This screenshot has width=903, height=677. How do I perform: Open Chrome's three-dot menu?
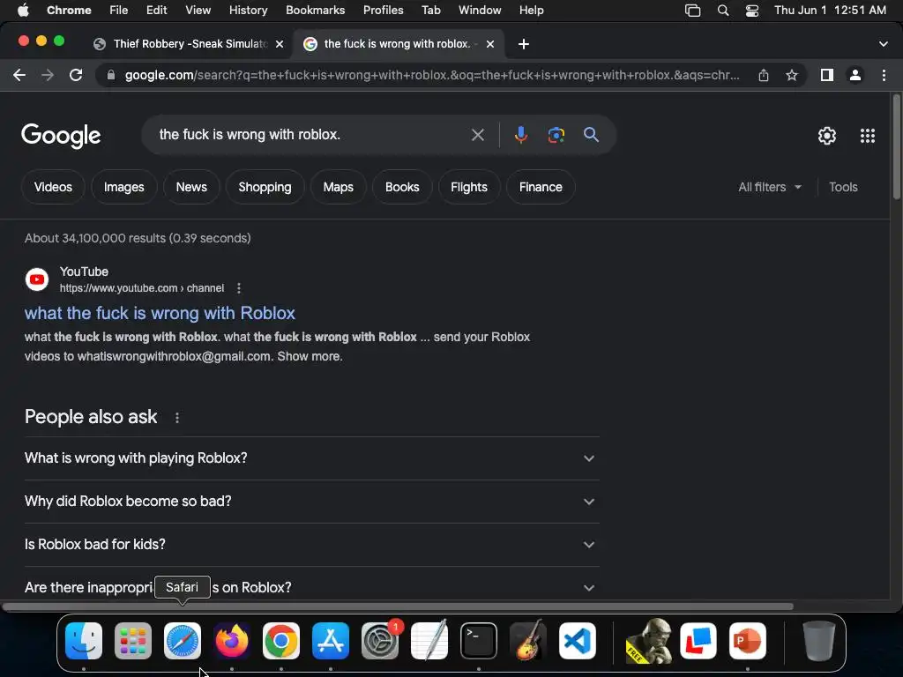(x=884, y=75)
